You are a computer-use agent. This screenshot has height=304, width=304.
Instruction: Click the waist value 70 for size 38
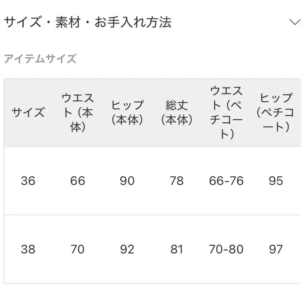(x=78, y=250)
